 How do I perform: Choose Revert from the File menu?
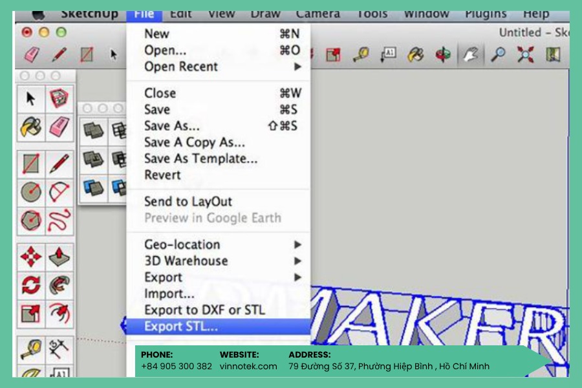(219, 175)
